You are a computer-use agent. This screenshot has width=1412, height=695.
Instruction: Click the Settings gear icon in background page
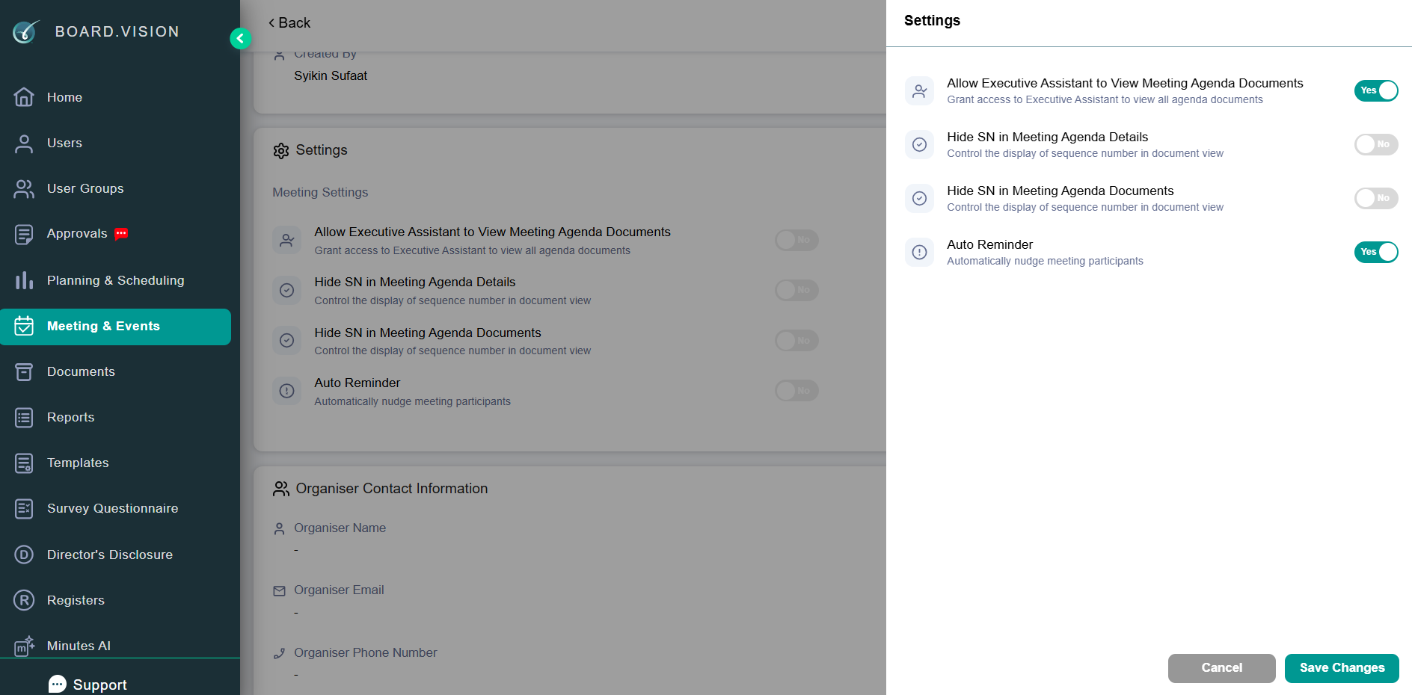281,151
